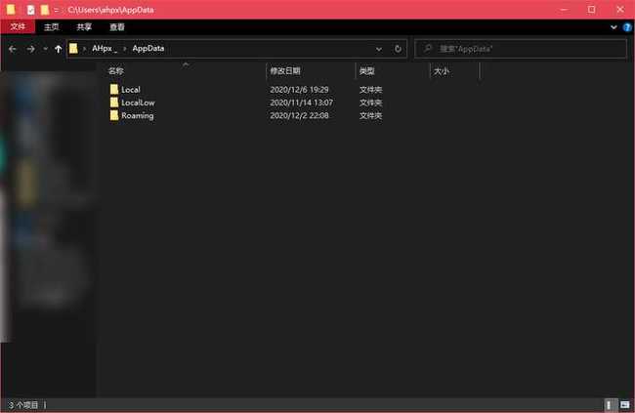This screenshot has width=635, height=413.
Task: Expand the ribbon with the chevron
Action: pyautogui.click(x=614, y=27)
